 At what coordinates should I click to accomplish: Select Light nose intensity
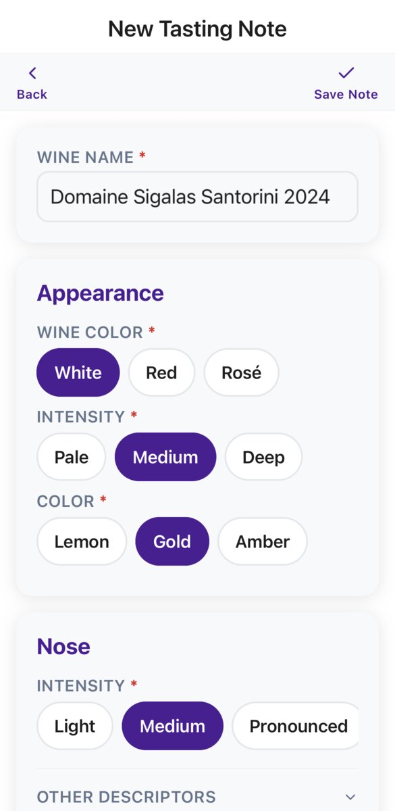pyautogui.click(x=74, y=726)
